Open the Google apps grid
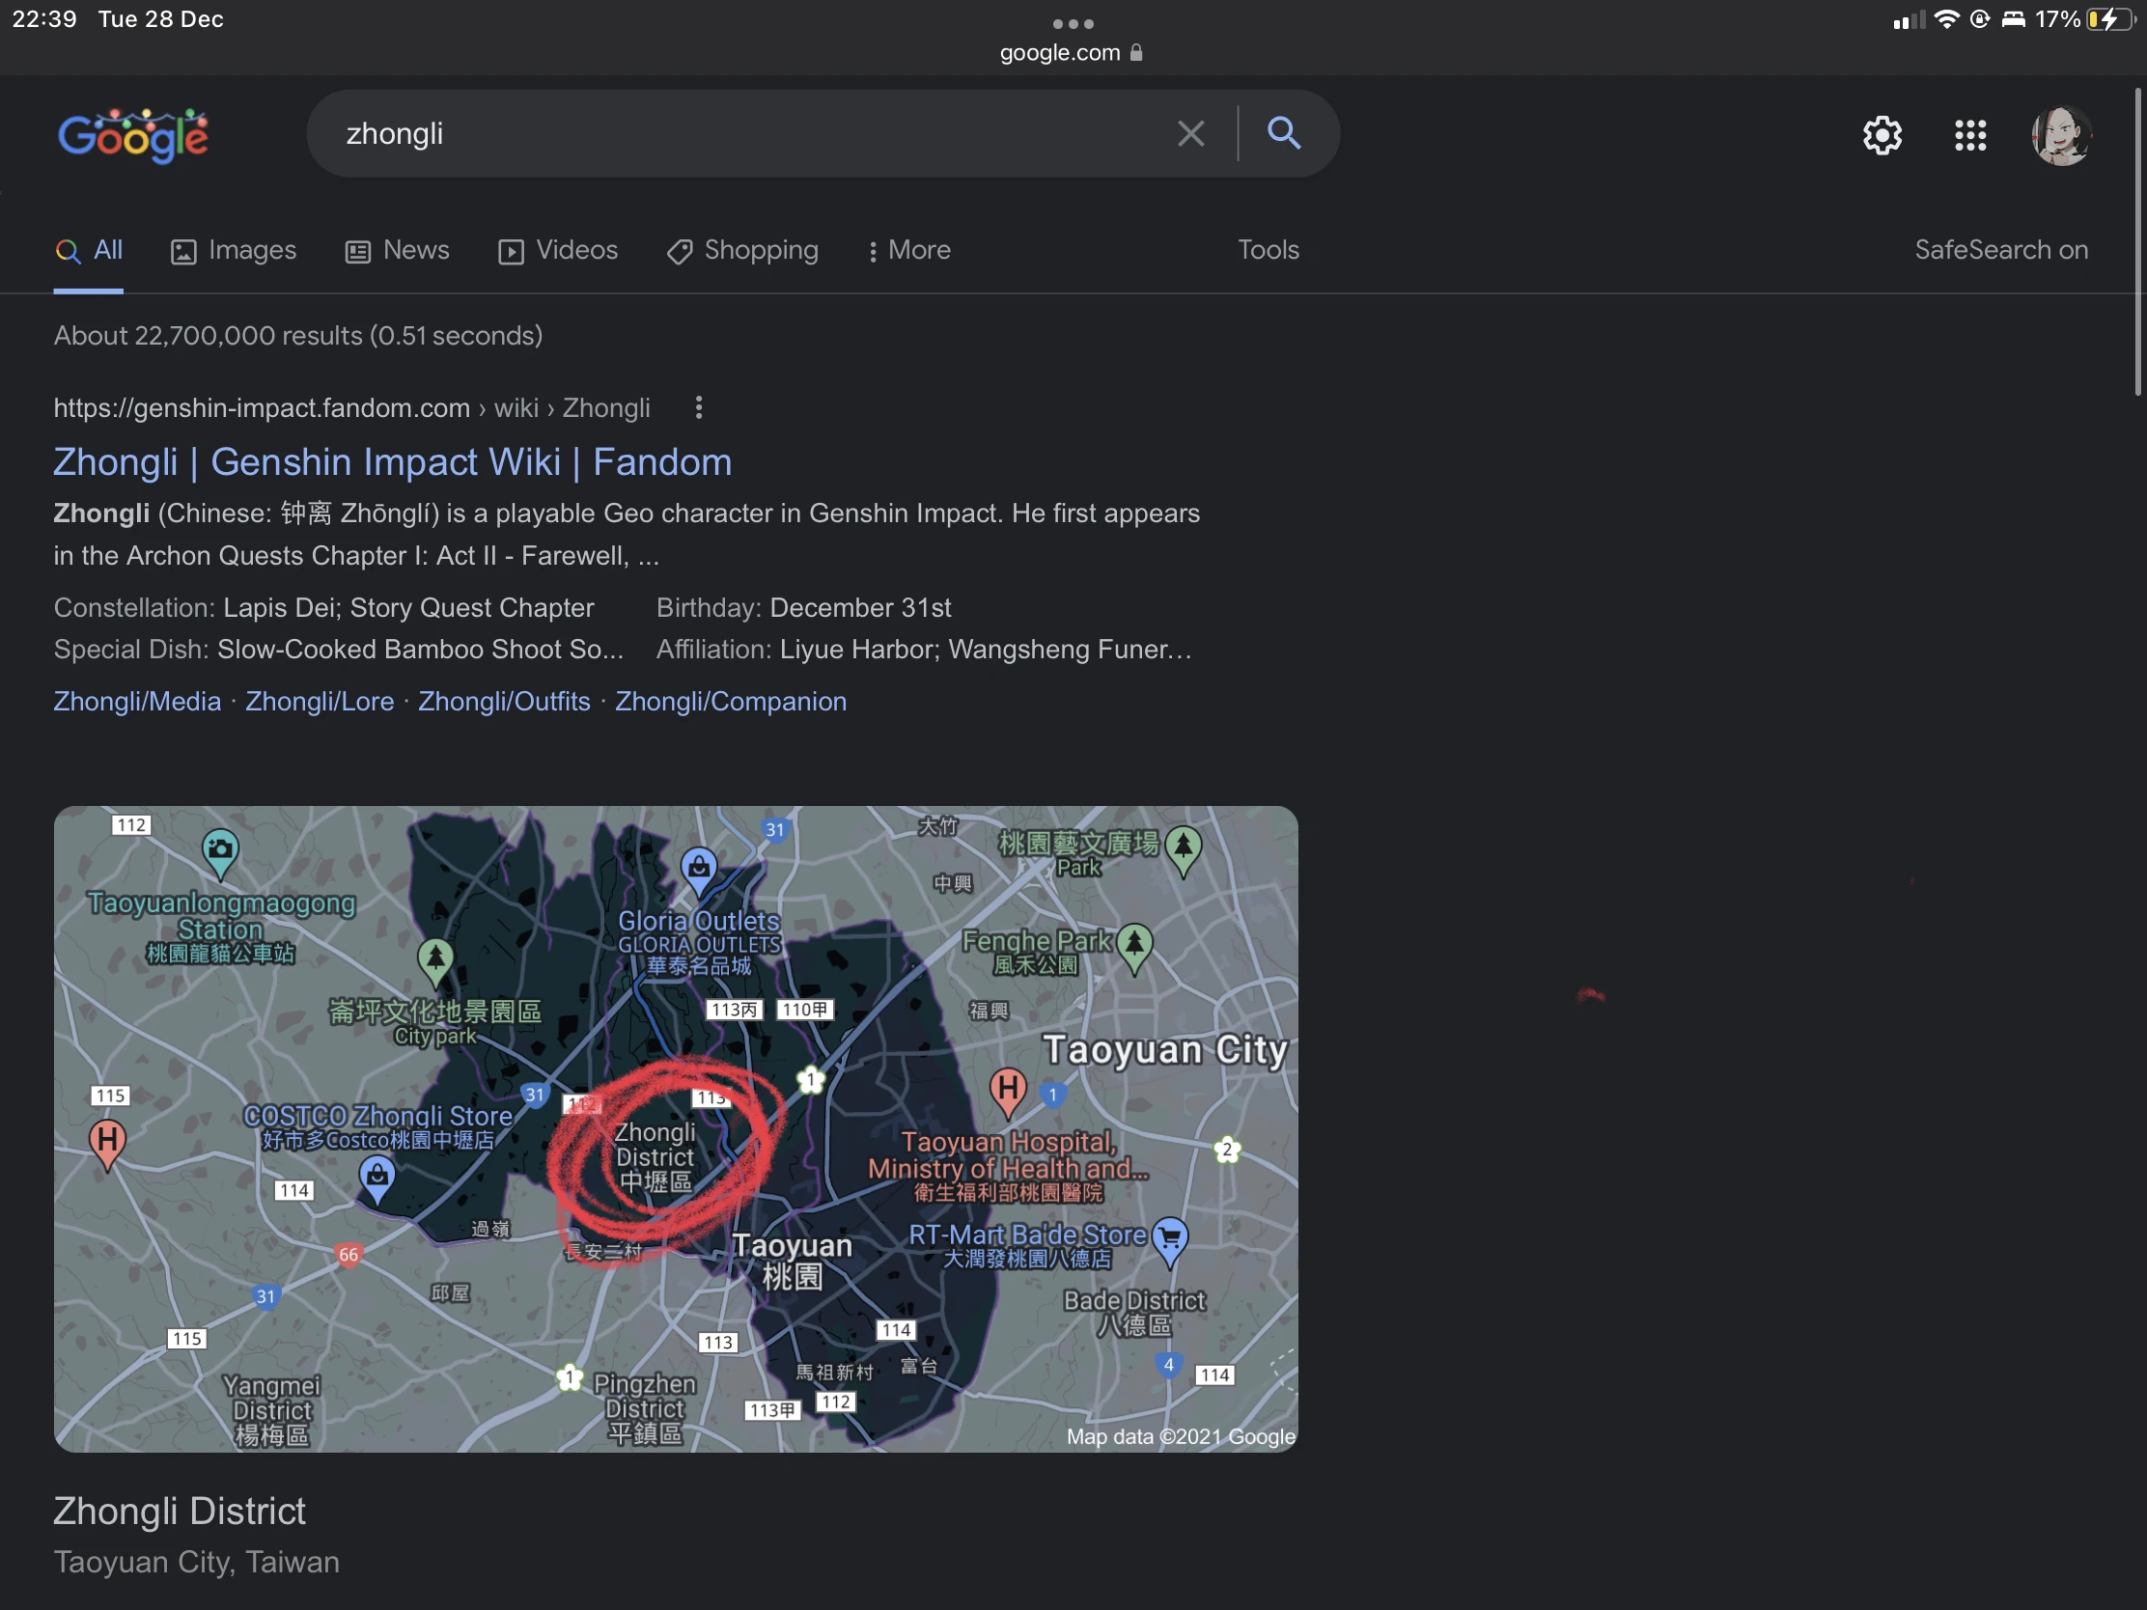The image size is (2147, 1610). 1969,135
